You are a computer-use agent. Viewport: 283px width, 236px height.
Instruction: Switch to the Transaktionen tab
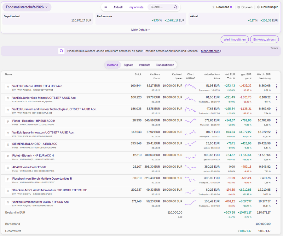(165, 65)
